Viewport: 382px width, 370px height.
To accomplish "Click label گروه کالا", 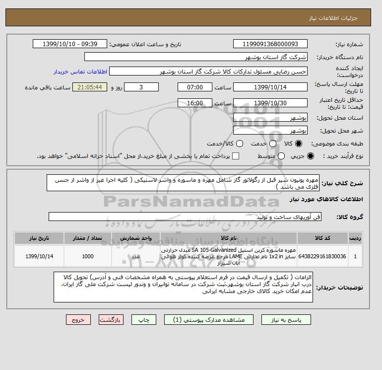I will pyautogui.click(x=350, y=217).
